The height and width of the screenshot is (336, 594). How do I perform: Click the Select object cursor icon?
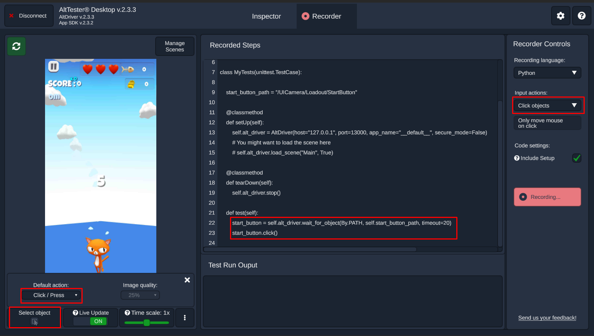35,322
